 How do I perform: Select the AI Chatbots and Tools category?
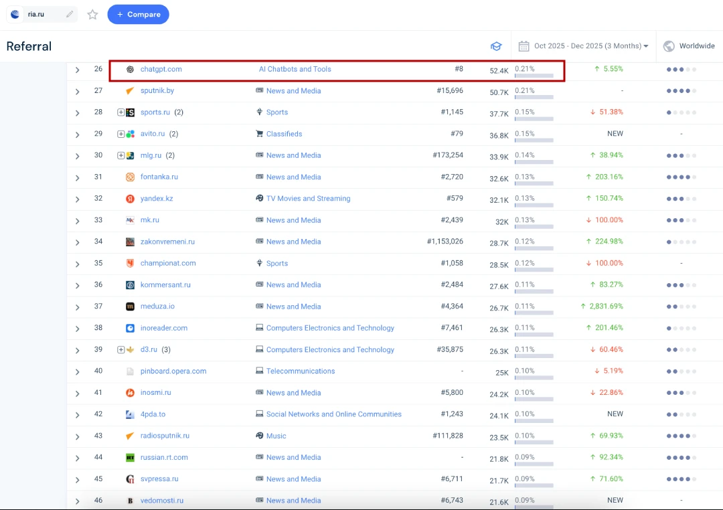pyautogui.click(x=295, y=70)
